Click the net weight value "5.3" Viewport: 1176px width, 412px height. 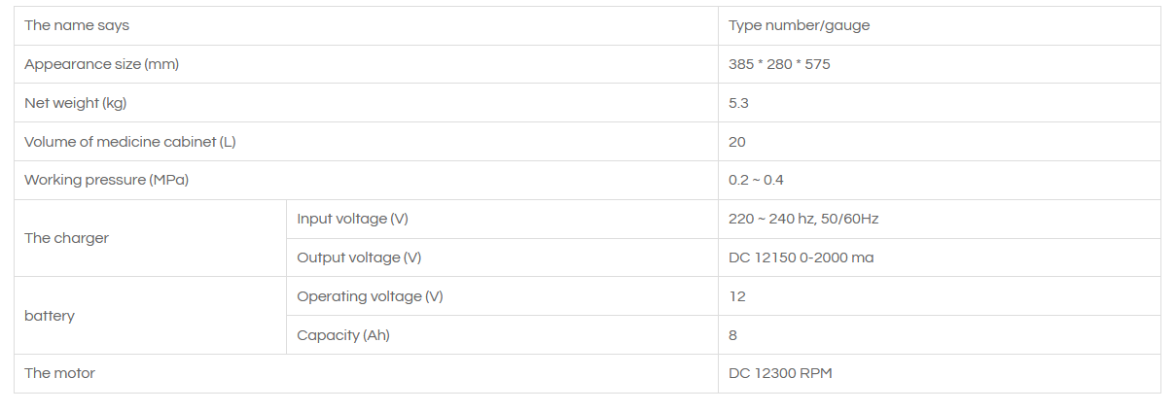tap(738, 103)
